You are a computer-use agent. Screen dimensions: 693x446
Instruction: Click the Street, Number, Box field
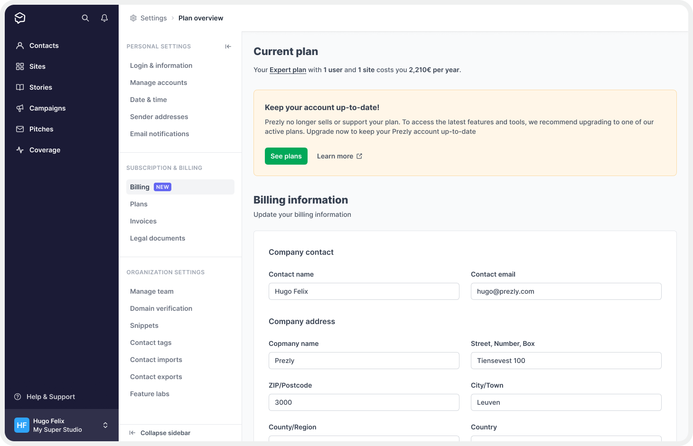[x=566, y=361]
